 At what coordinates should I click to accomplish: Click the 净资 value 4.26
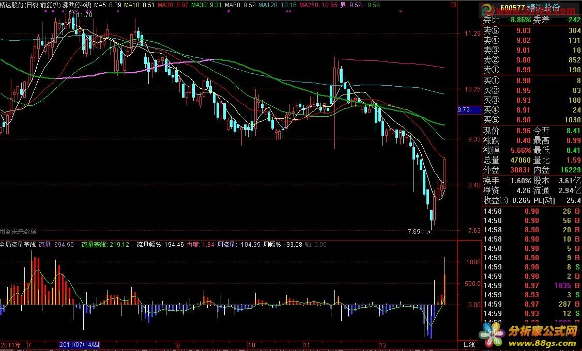[x=524, y=190]
